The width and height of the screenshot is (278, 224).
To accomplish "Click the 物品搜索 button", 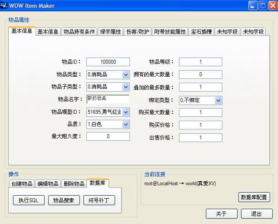I will point(64,200).
